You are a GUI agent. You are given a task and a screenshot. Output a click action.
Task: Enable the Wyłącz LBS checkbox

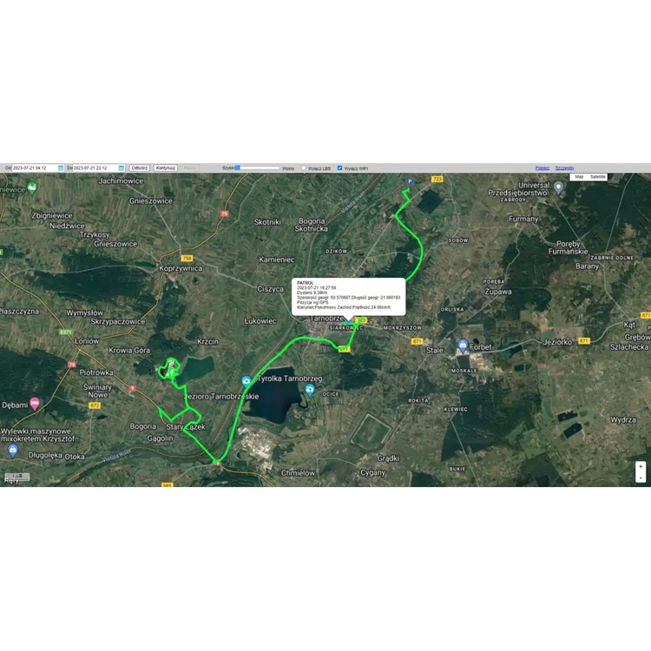[304, 168]
